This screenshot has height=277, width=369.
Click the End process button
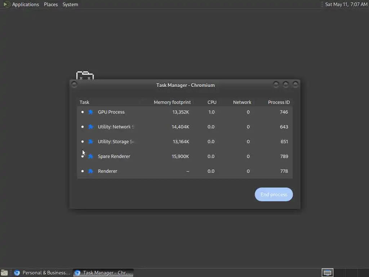[274, 194]
